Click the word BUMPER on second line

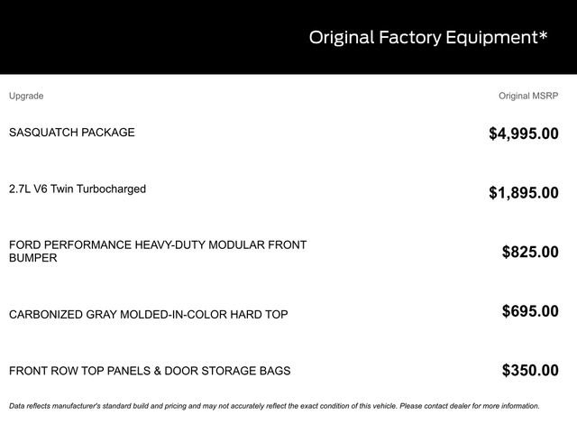[x=33, y=258]
